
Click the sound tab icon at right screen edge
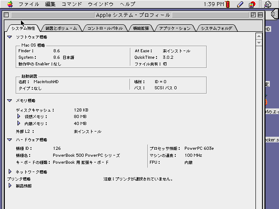click(x=275, y=14)
